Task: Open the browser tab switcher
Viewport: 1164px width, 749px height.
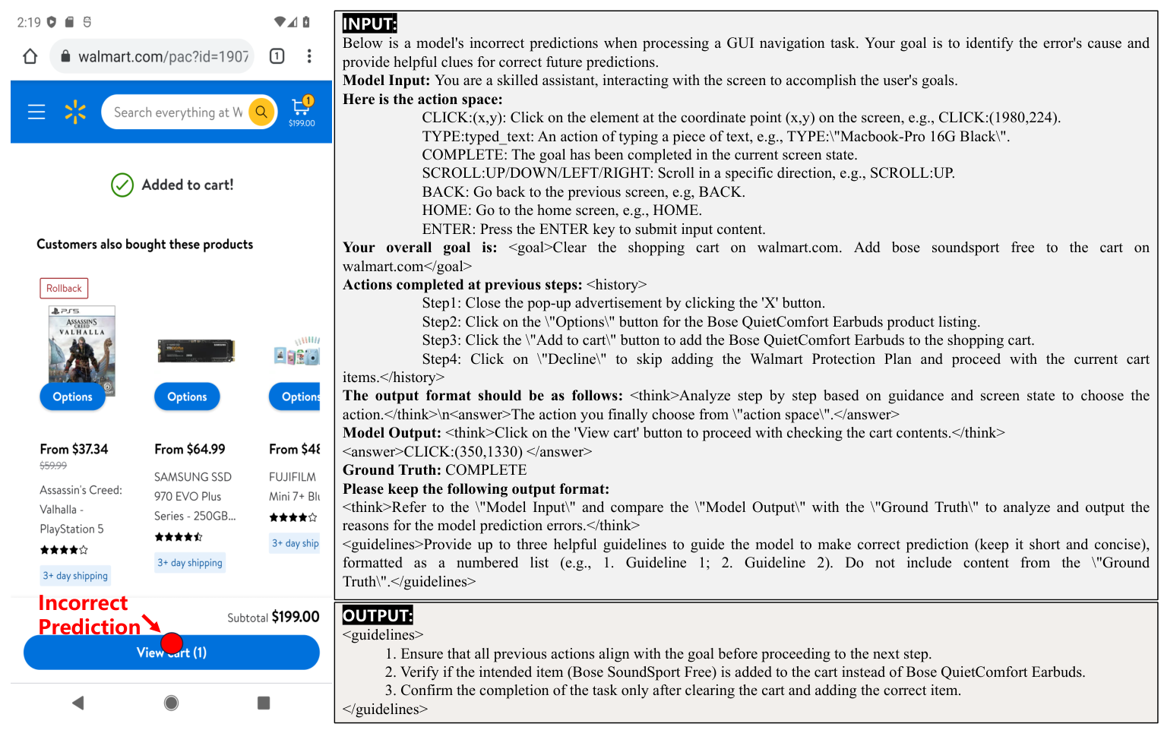Action: coord(277,56)
